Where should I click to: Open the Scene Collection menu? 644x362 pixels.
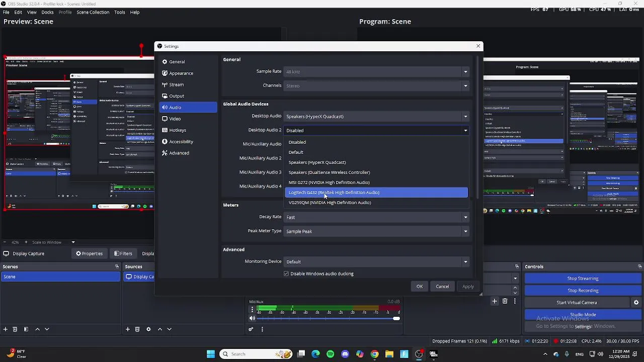[93, 12]
